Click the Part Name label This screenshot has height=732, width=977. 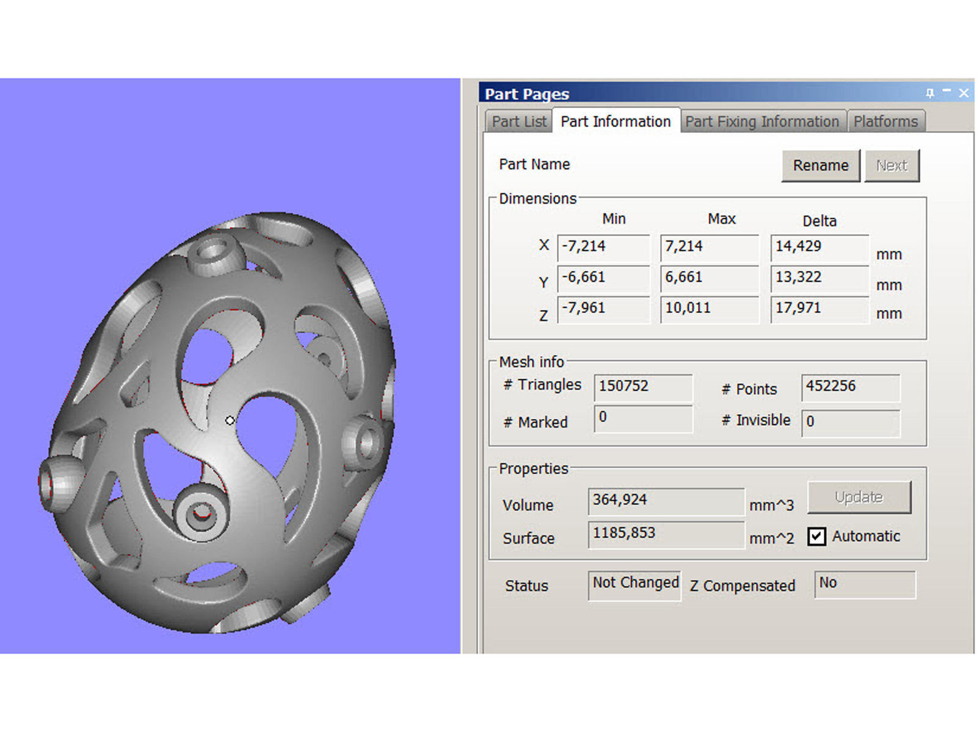[x=534, y=164]
